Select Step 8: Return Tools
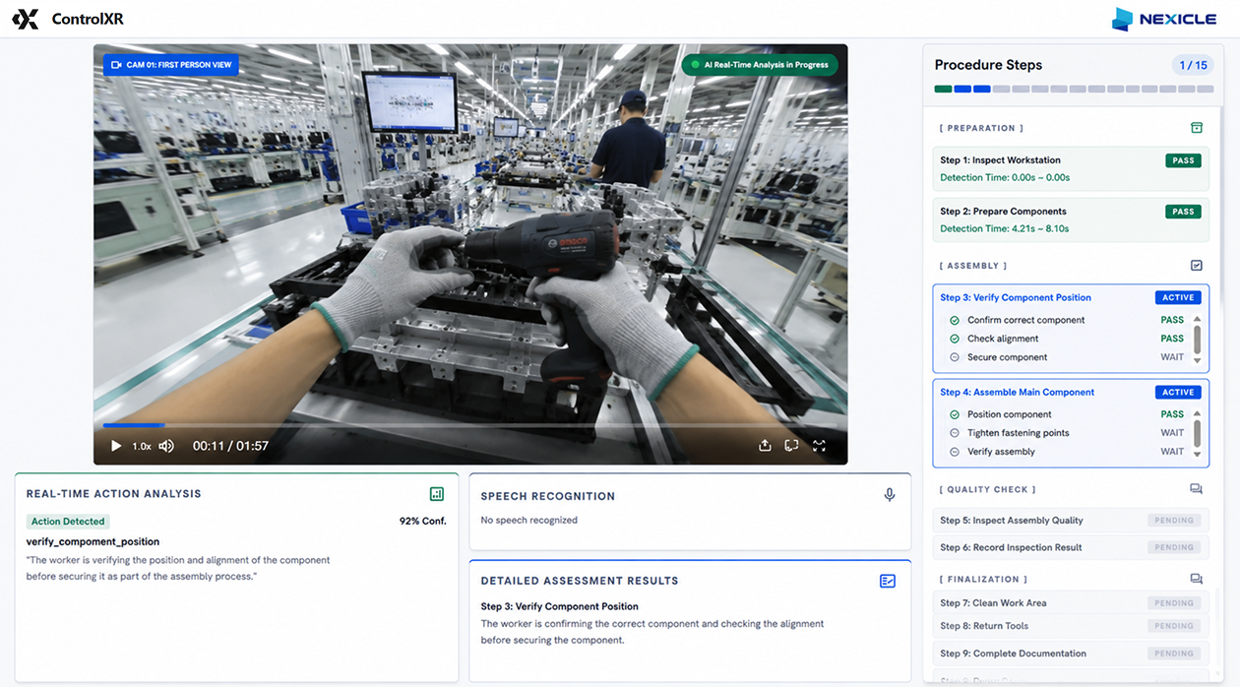 pos(1071,626)
